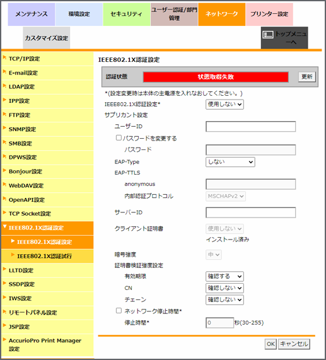
Task: Open FTP設定 in sidebar
Action: [47, 115]
